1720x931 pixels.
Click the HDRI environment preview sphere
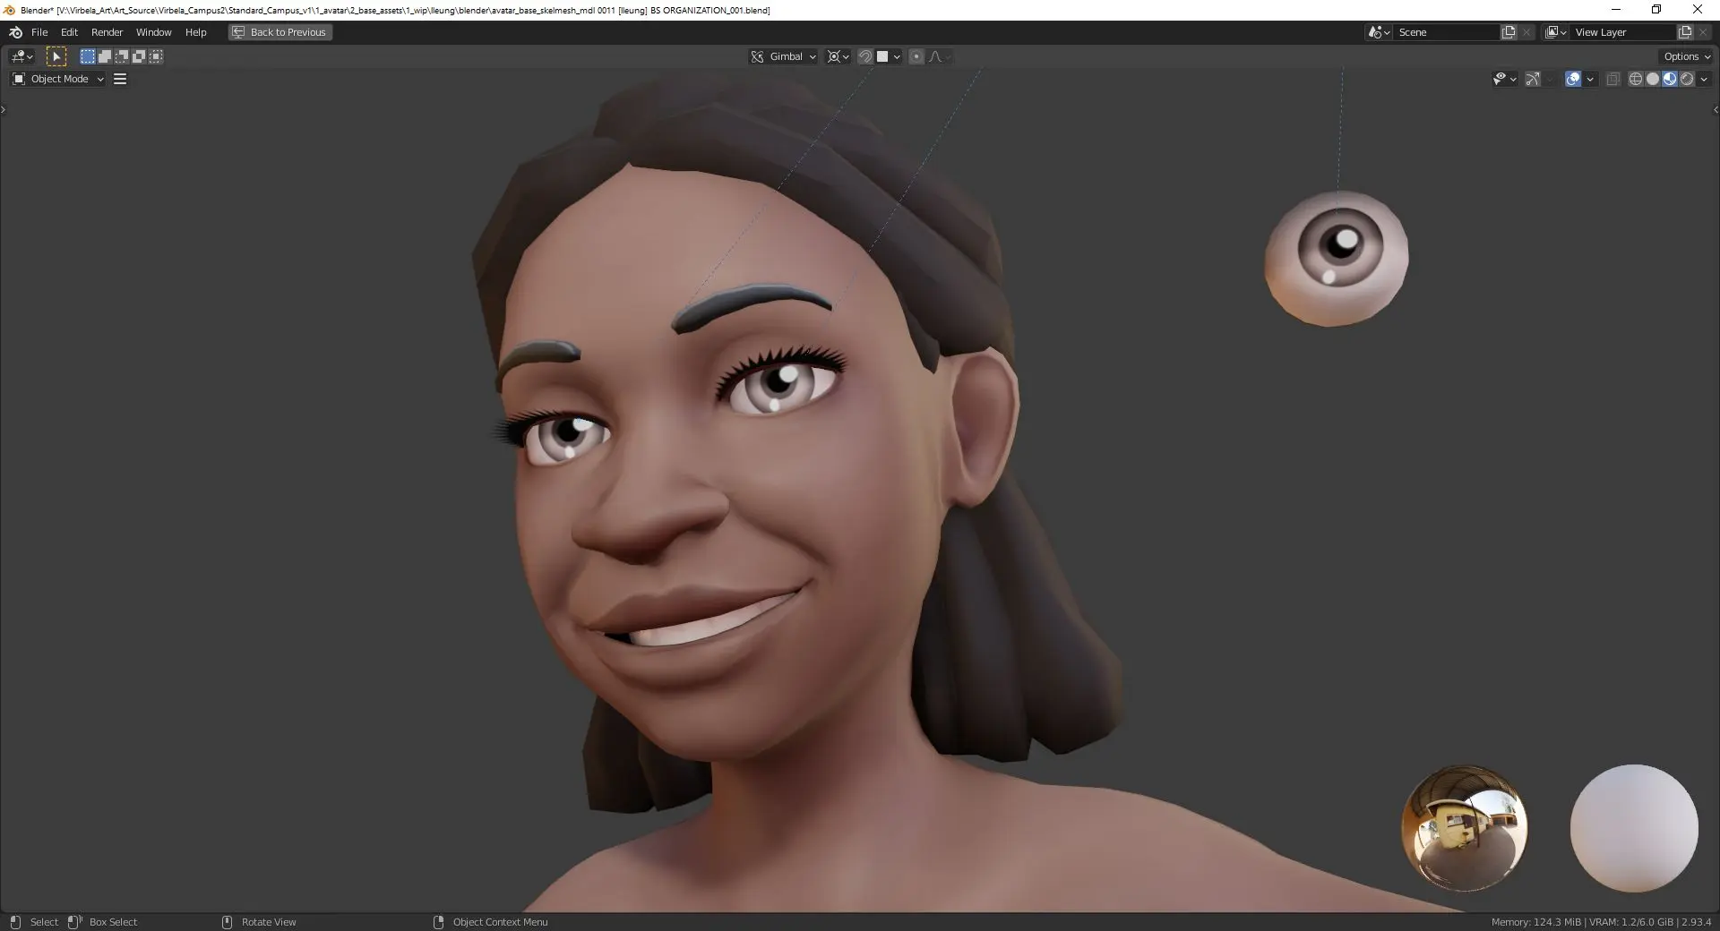tap(1464, 828)
